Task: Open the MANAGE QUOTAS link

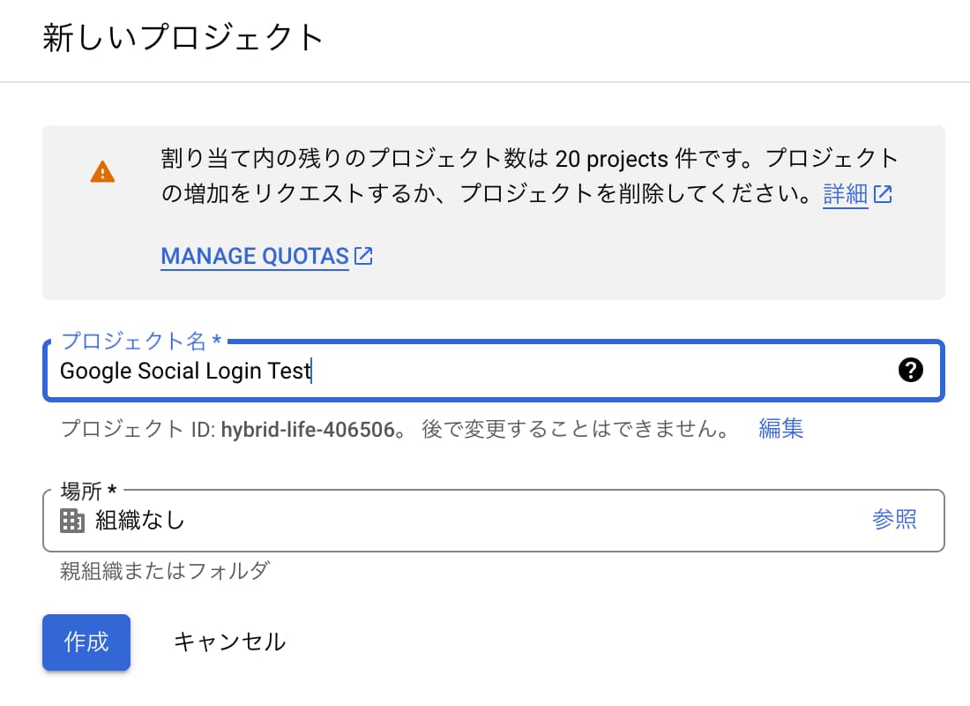Action: [255, 256]
